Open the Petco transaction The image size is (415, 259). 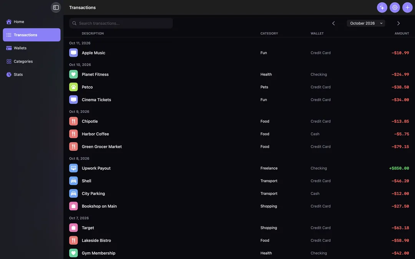click(239, 87)
